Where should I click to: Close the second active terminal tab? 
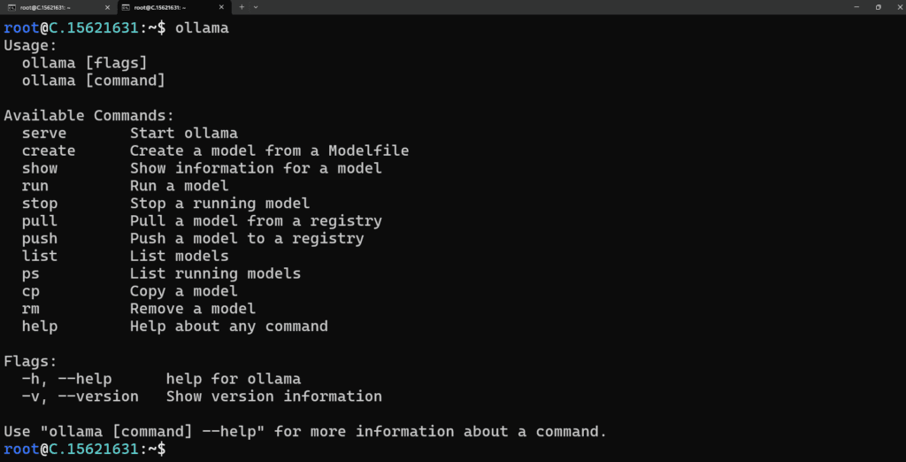(x=221, y=7)
